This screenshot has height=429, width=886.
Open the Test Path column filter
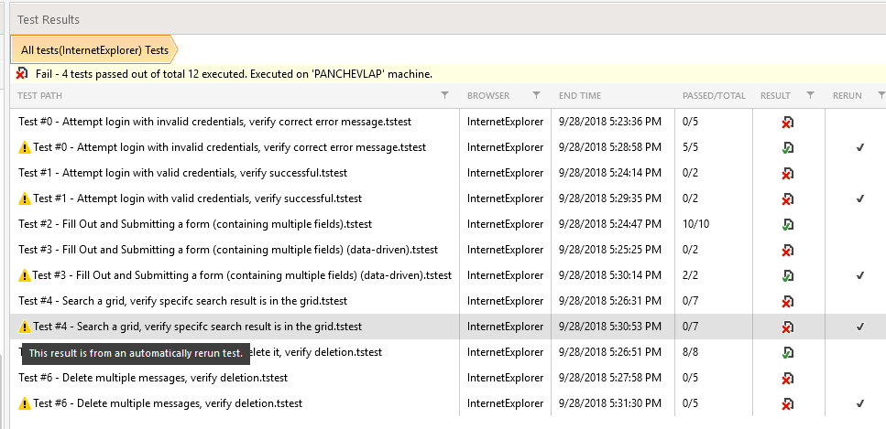(x=444, y=95)
